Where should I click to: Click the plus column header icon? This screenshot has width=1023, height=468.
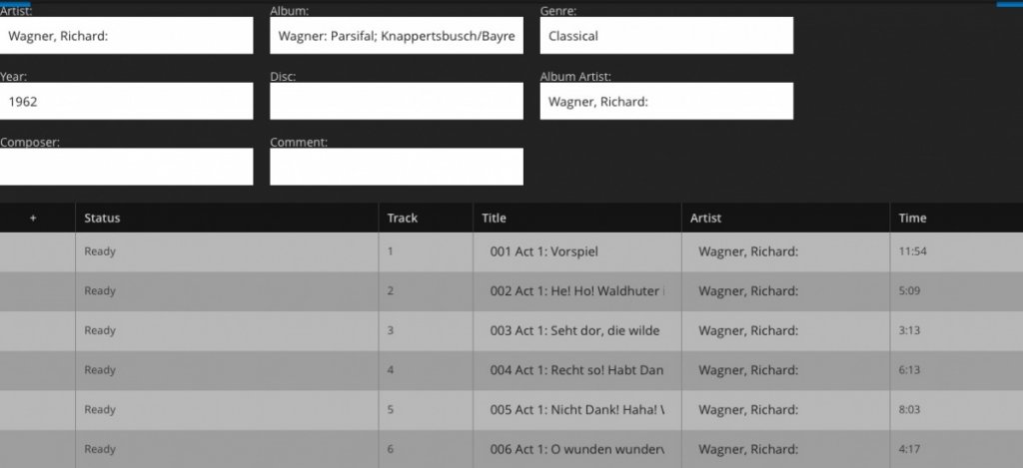point(33,219)
